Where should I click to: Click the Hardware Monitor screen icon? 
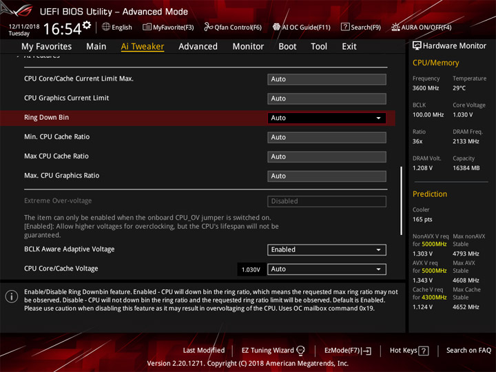[417, 46]
